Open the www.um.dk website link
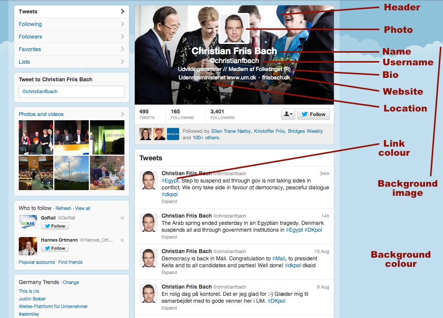Image resolution: width=443 pixels, height=318 pixels. click(242, 77)
